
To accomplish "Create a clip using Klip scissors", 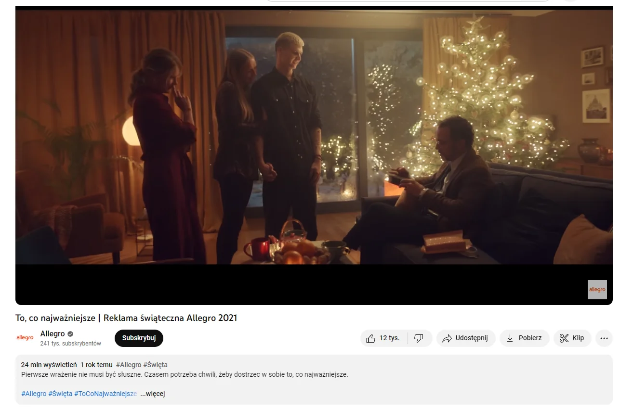I will tap(572, 338).
